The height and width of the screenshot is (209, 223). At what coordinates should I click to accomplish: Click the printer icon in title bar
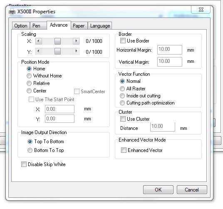[x=12, y=12]
